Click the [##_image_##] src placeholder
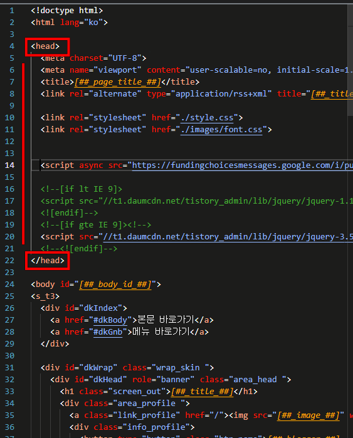Screen dimensions: 353x438 [308, 415]
